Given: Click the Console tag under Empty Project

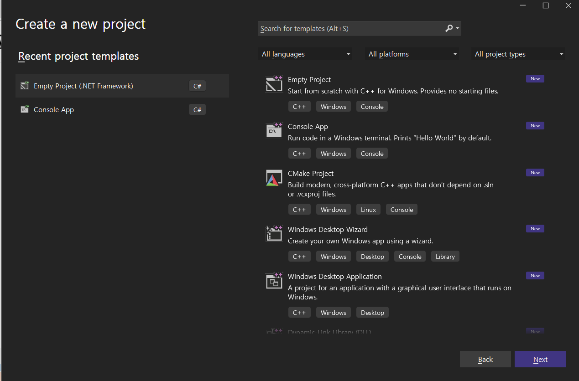Looking at the screenshot, I should [x=372, y=107].
